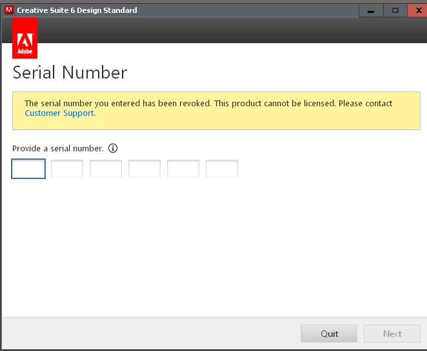Click the Quit button

[329, 334]
